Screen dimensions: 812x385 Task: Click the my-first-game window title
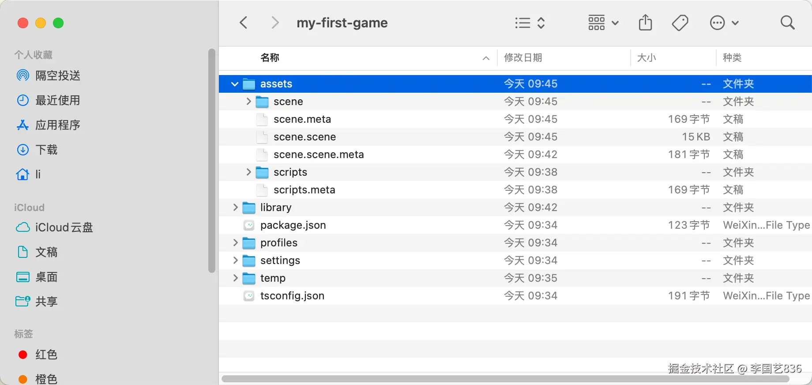(x=342, y=23)
